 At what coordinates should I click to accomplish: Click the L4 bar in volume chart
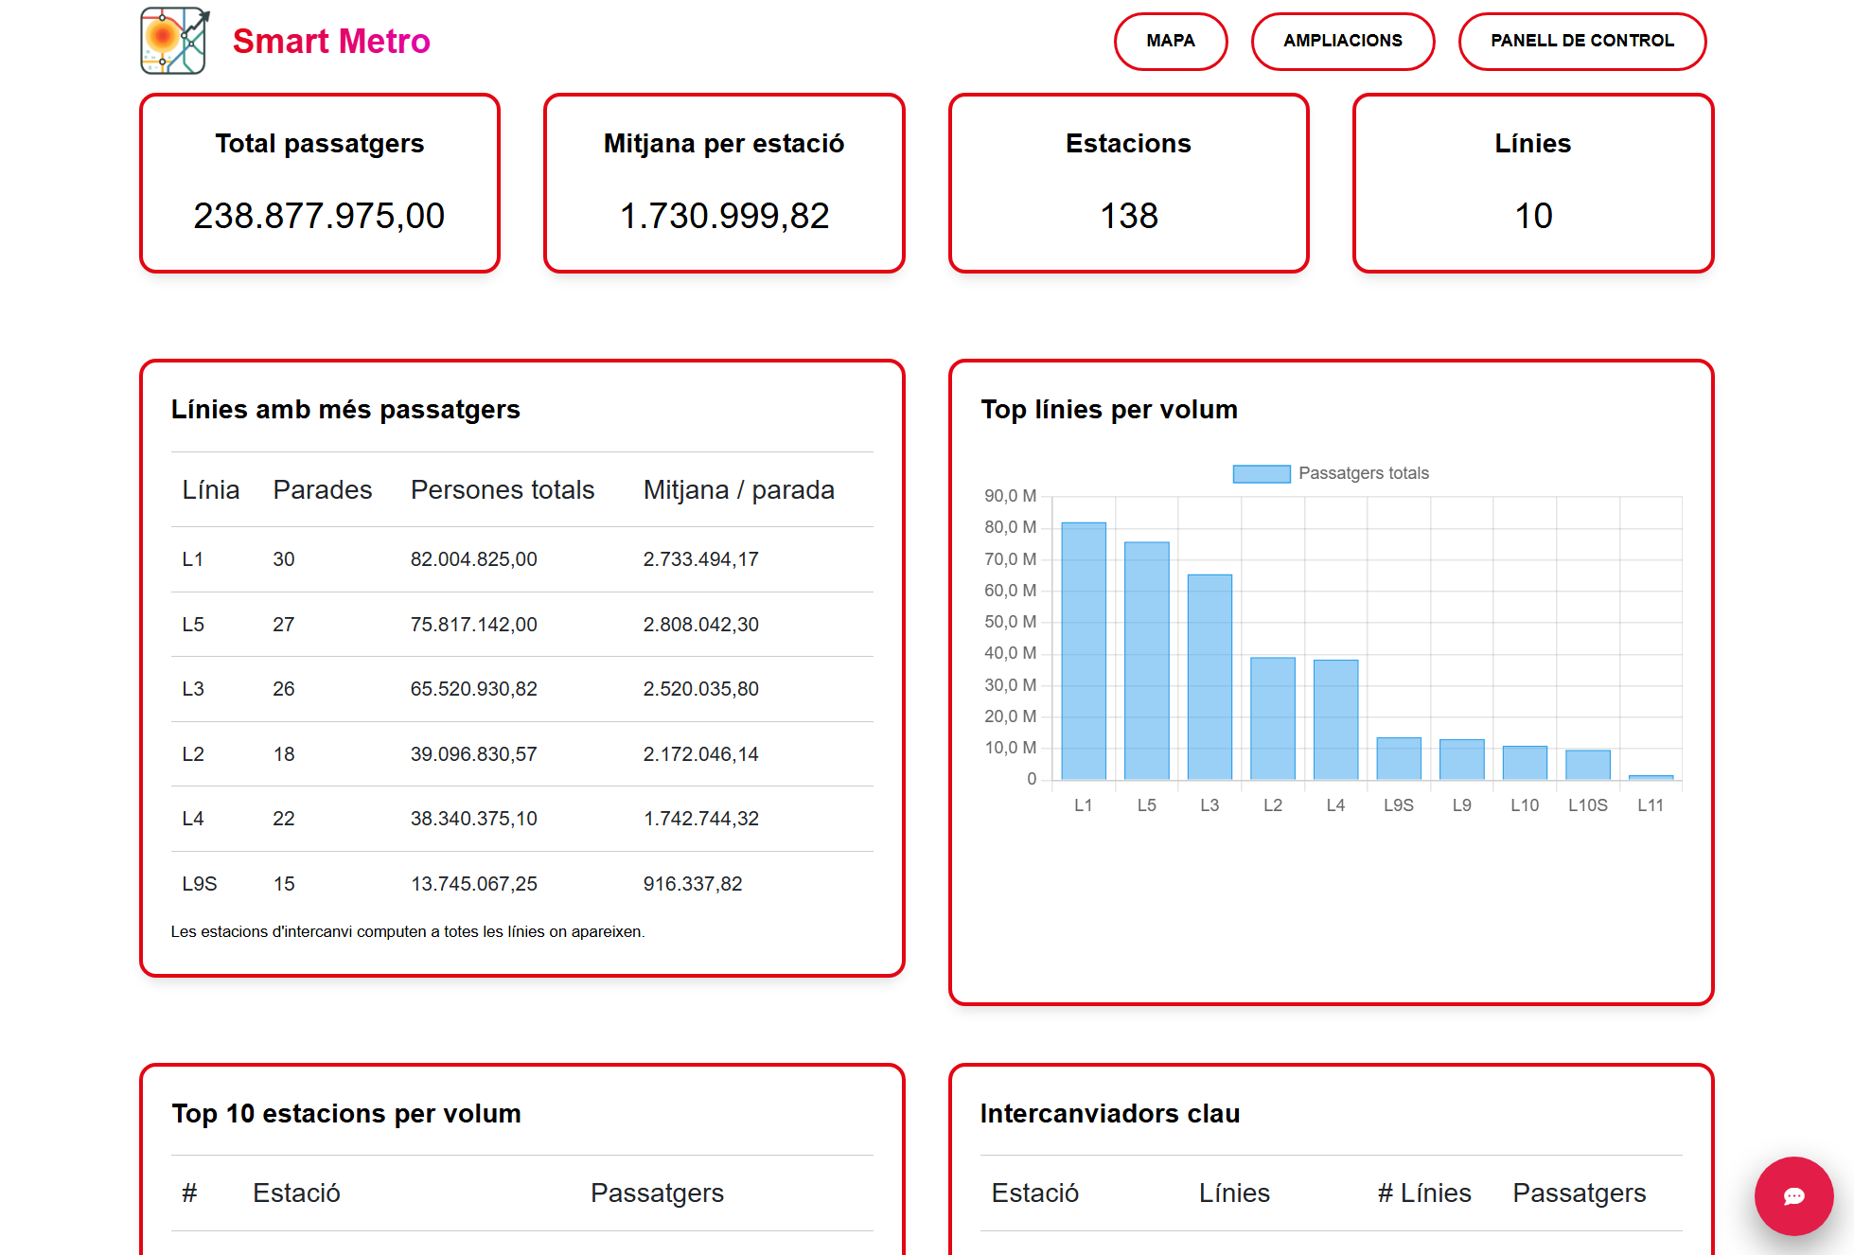coord(1335,719)
